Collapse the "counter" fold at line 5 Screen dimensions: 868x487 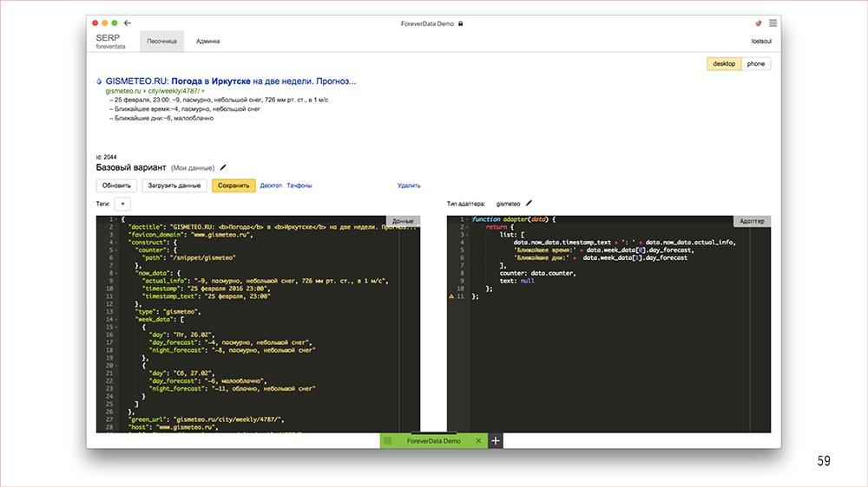pyautogui.click(x=116, y=250)
